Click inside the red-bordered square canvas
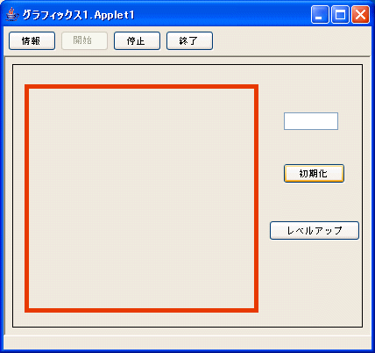 [142, 198]
